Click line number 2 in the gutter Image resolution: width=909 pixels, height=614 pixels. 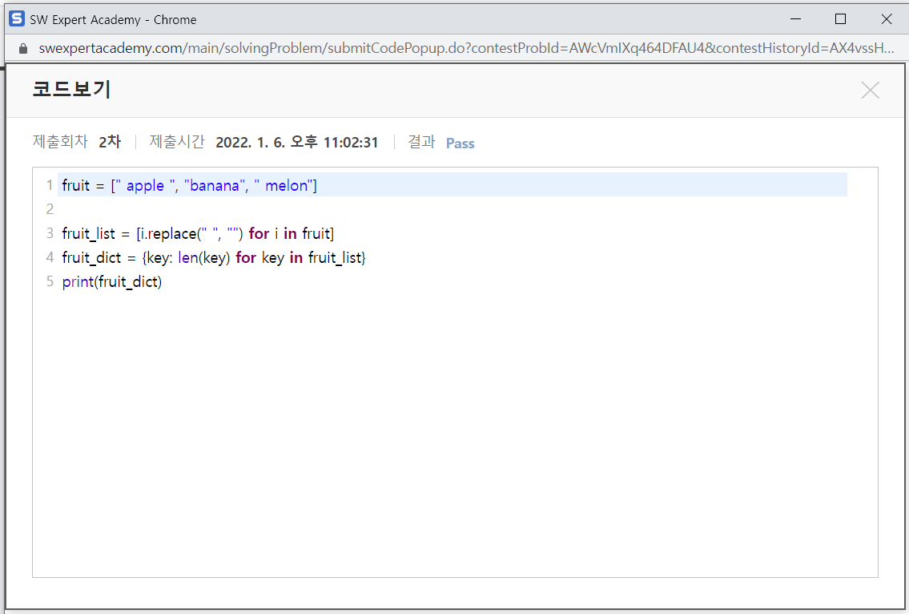pyautogui.click(x=50, y=209)
